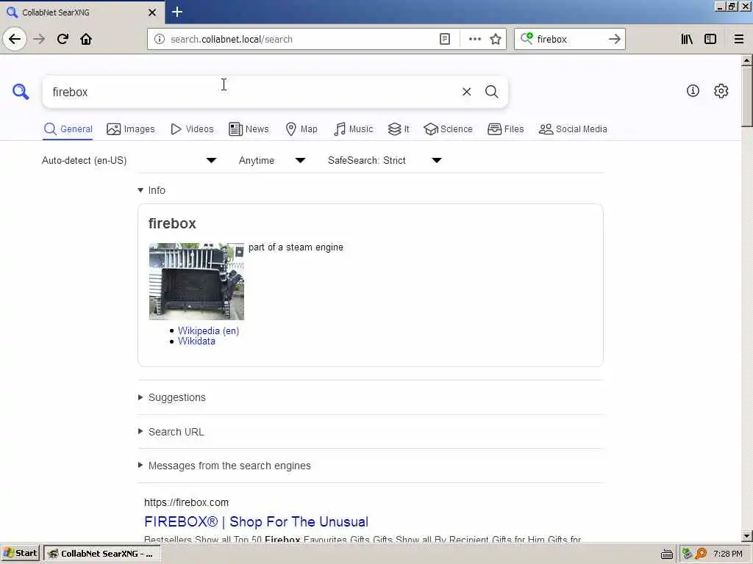
Task: Open the Windows Start menu
Action: tap(20, 554)
